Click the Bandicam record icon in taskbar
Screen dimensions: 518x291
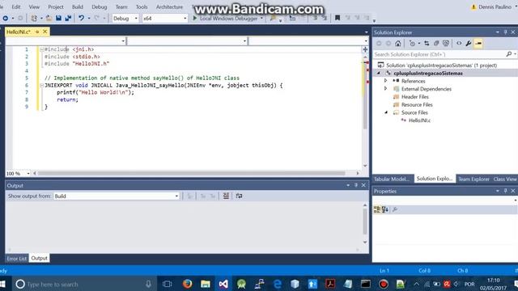[x=383, y=284]
